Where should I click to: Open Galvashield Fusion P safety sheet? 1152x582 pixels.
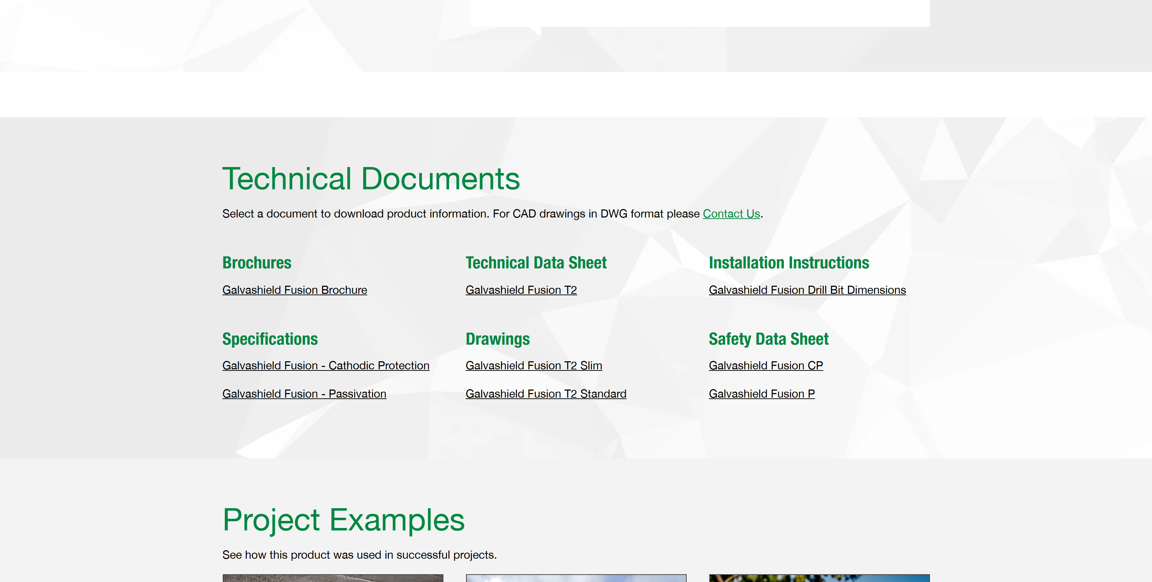tap(761, 394)
